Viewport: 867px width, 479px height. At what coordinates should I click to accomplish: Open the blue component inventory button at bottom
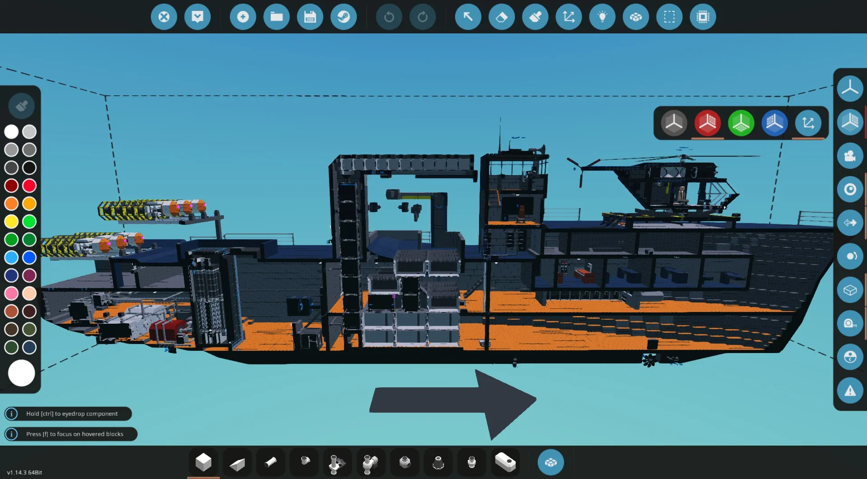[x=550, y=462]
